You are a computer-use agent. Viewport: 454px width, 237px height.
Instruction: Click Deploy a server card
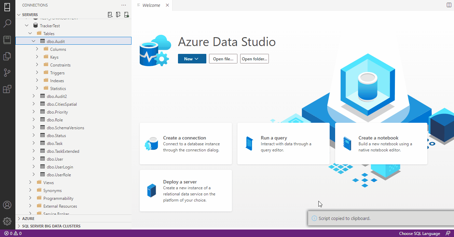click(x=186, y=191)
